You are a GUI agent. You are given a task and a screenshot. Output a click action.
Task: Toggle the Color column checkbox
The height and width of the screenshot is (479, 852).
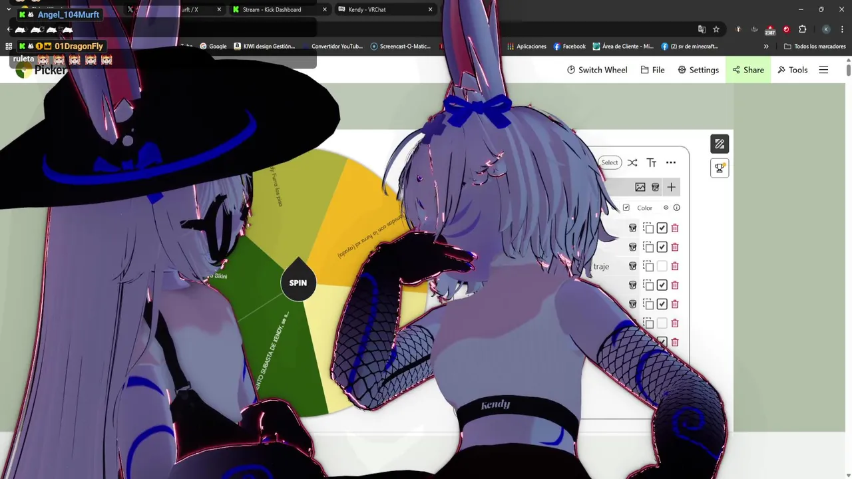point(626,208)
